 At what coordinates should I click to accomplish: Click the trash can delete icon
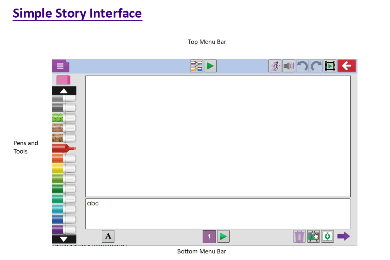pos(299,237)
